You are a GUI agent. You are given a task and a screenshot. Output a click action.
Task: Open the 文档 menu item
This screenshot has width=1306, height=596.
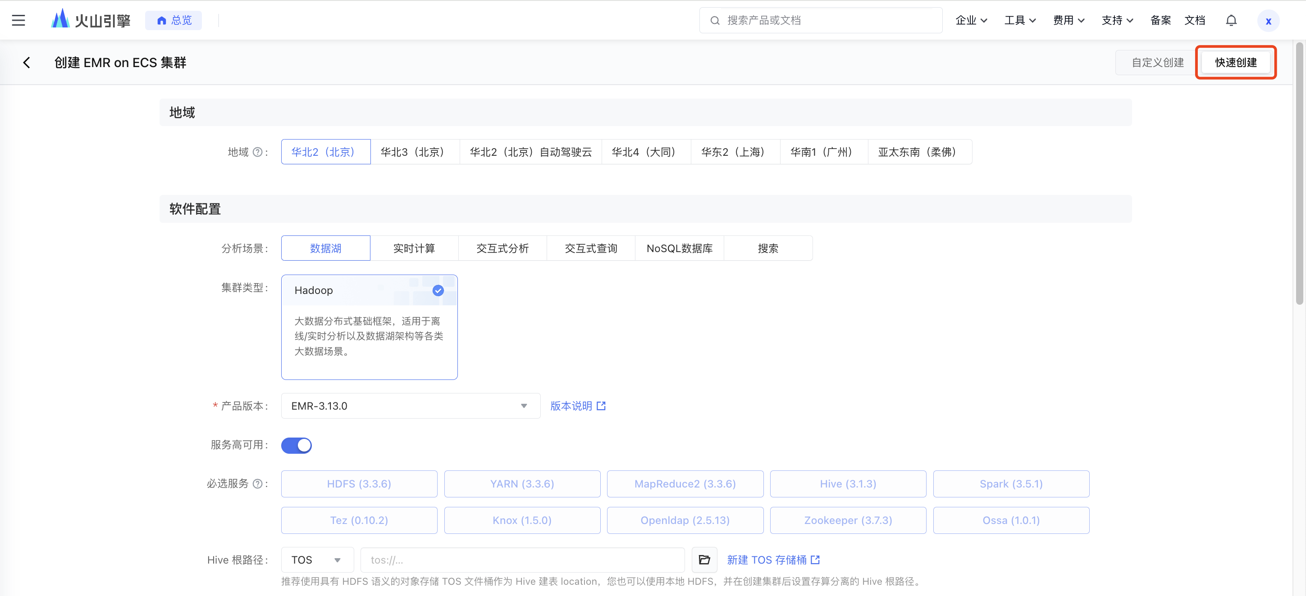click(x=1194, y=20)
